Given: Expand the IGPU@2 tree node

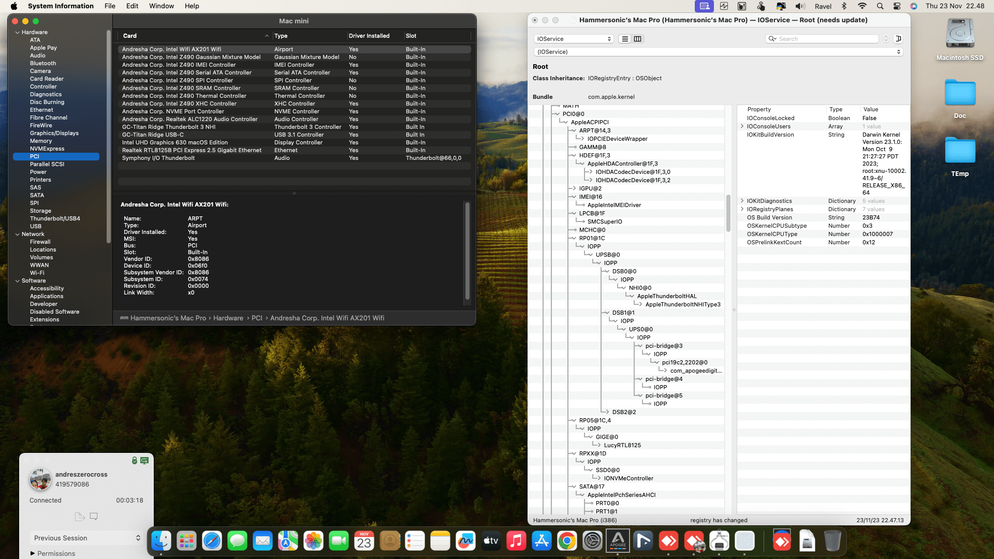Looking at the screenshot, I should [x=574, y=188].
